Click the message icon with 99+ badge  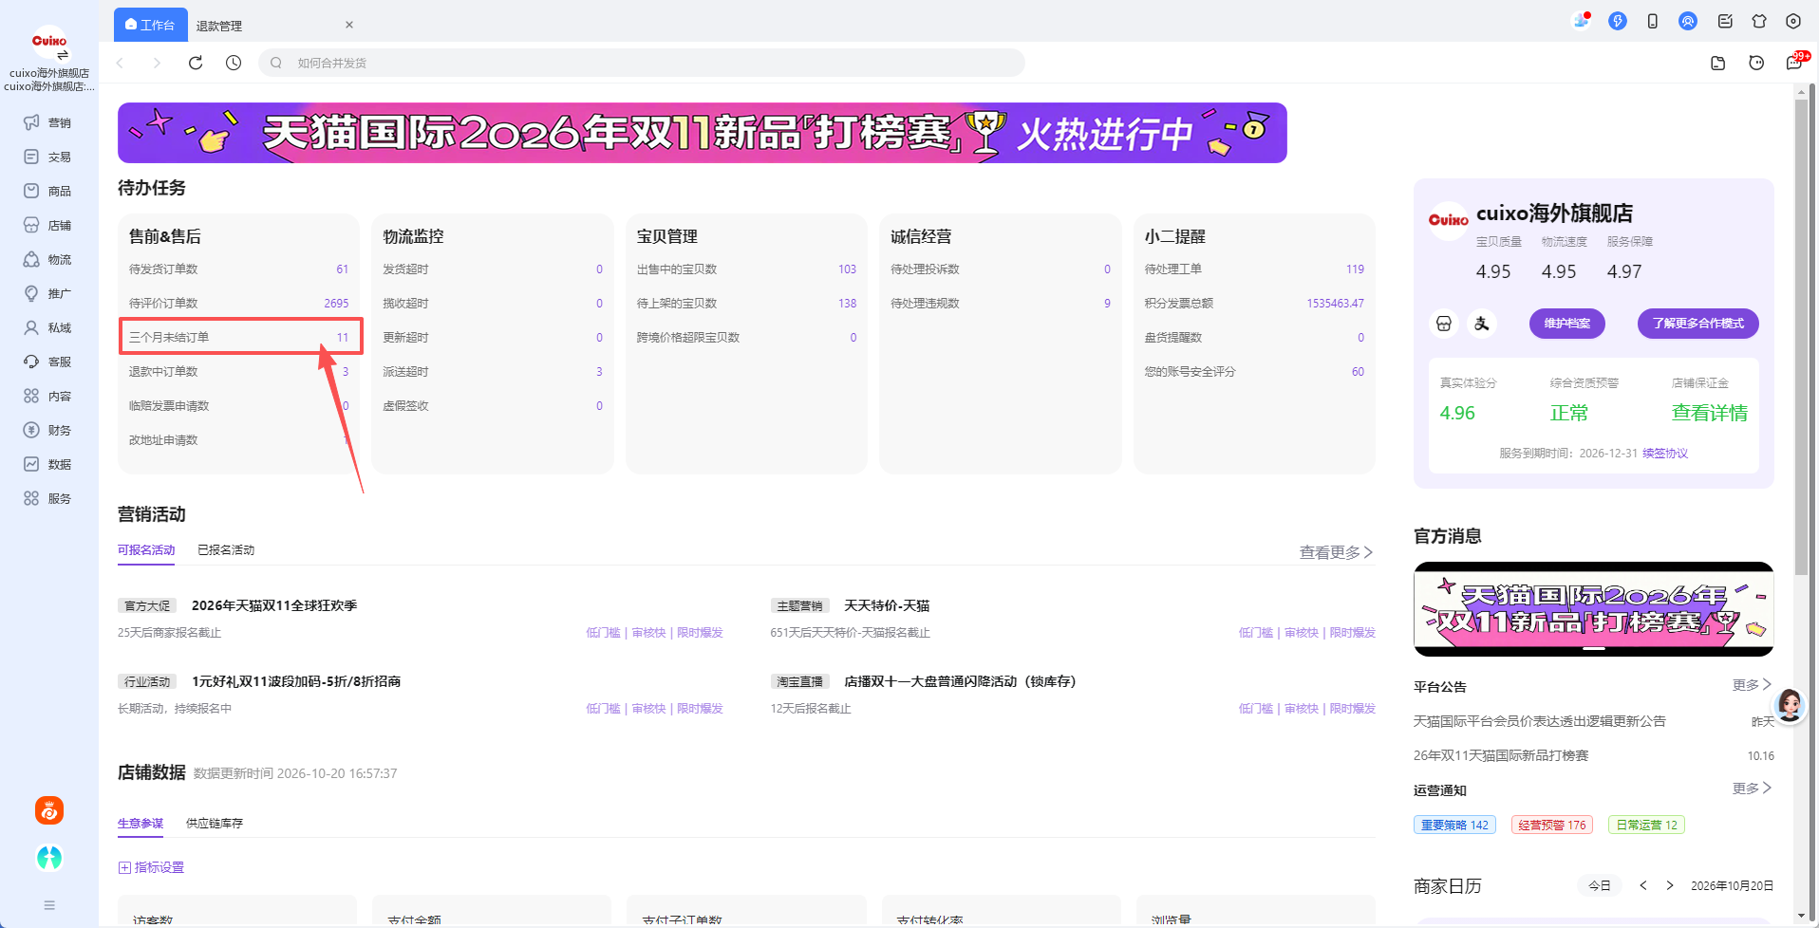tap(1795, 62)
